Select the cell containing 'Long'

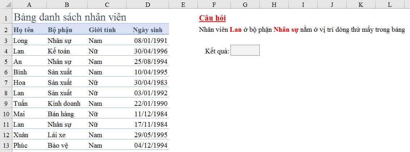click(20, 41)
